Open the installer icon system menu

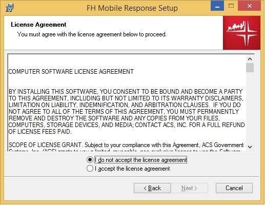[x=9, y=8]
